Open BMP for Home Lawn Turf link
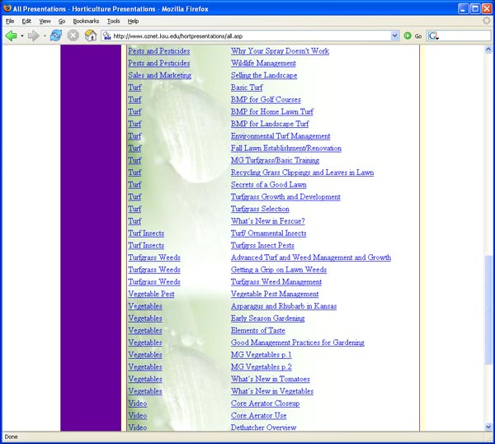The height and width of the screenshot is (444, 495). (x=271, y=111)
